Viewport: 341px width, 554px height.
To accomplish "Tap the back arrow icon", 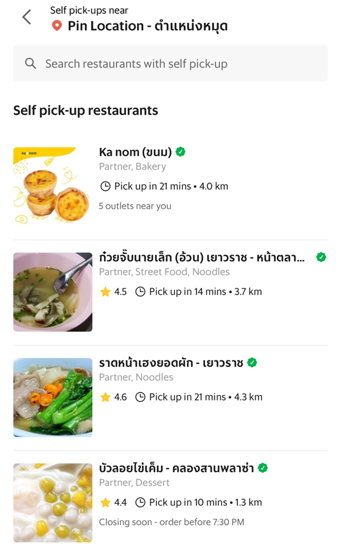I will [x=27, y=17].
